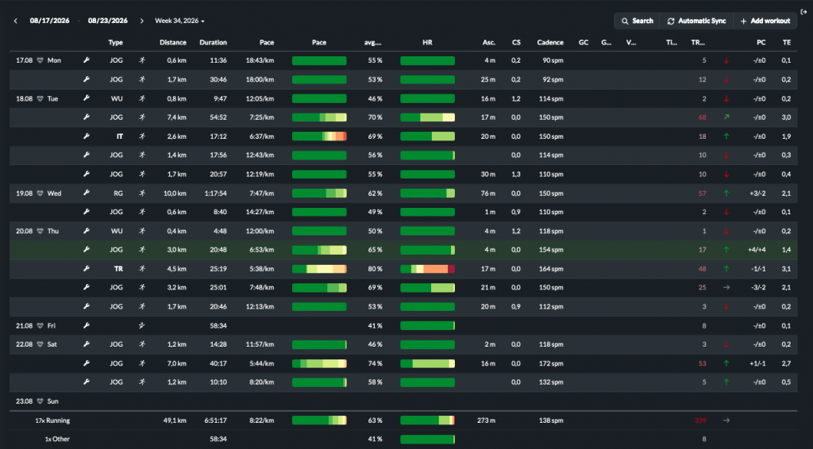Viewport: 813px width, 449px height.
Task: Open the highlighted 3,0 km JOG row
Action: [x=403, y=250]
